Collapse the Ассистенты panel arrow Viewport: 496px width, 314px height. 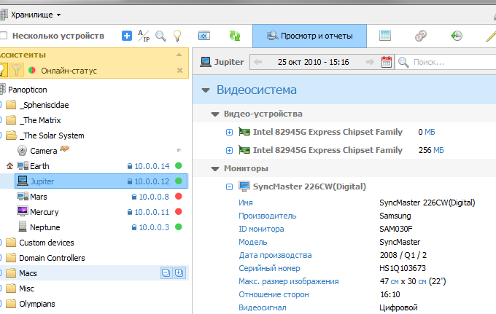pyautogui.click(x=179, y=55)
